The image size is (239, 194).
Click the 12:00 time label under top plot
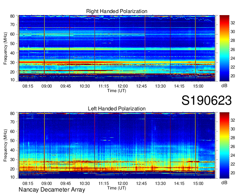coord(123,86)
